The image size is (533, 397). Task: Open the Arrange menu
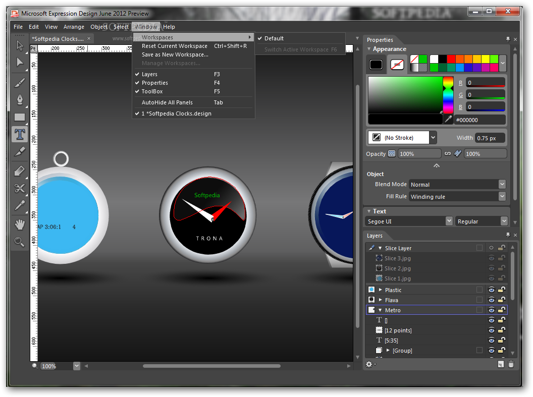(74, 27)
